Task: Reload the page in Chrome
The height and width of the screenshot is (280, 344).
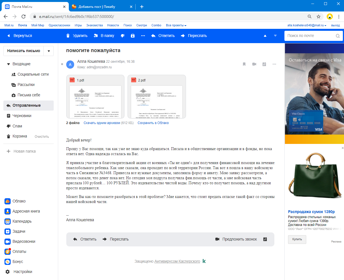Action: coord(23,17)
